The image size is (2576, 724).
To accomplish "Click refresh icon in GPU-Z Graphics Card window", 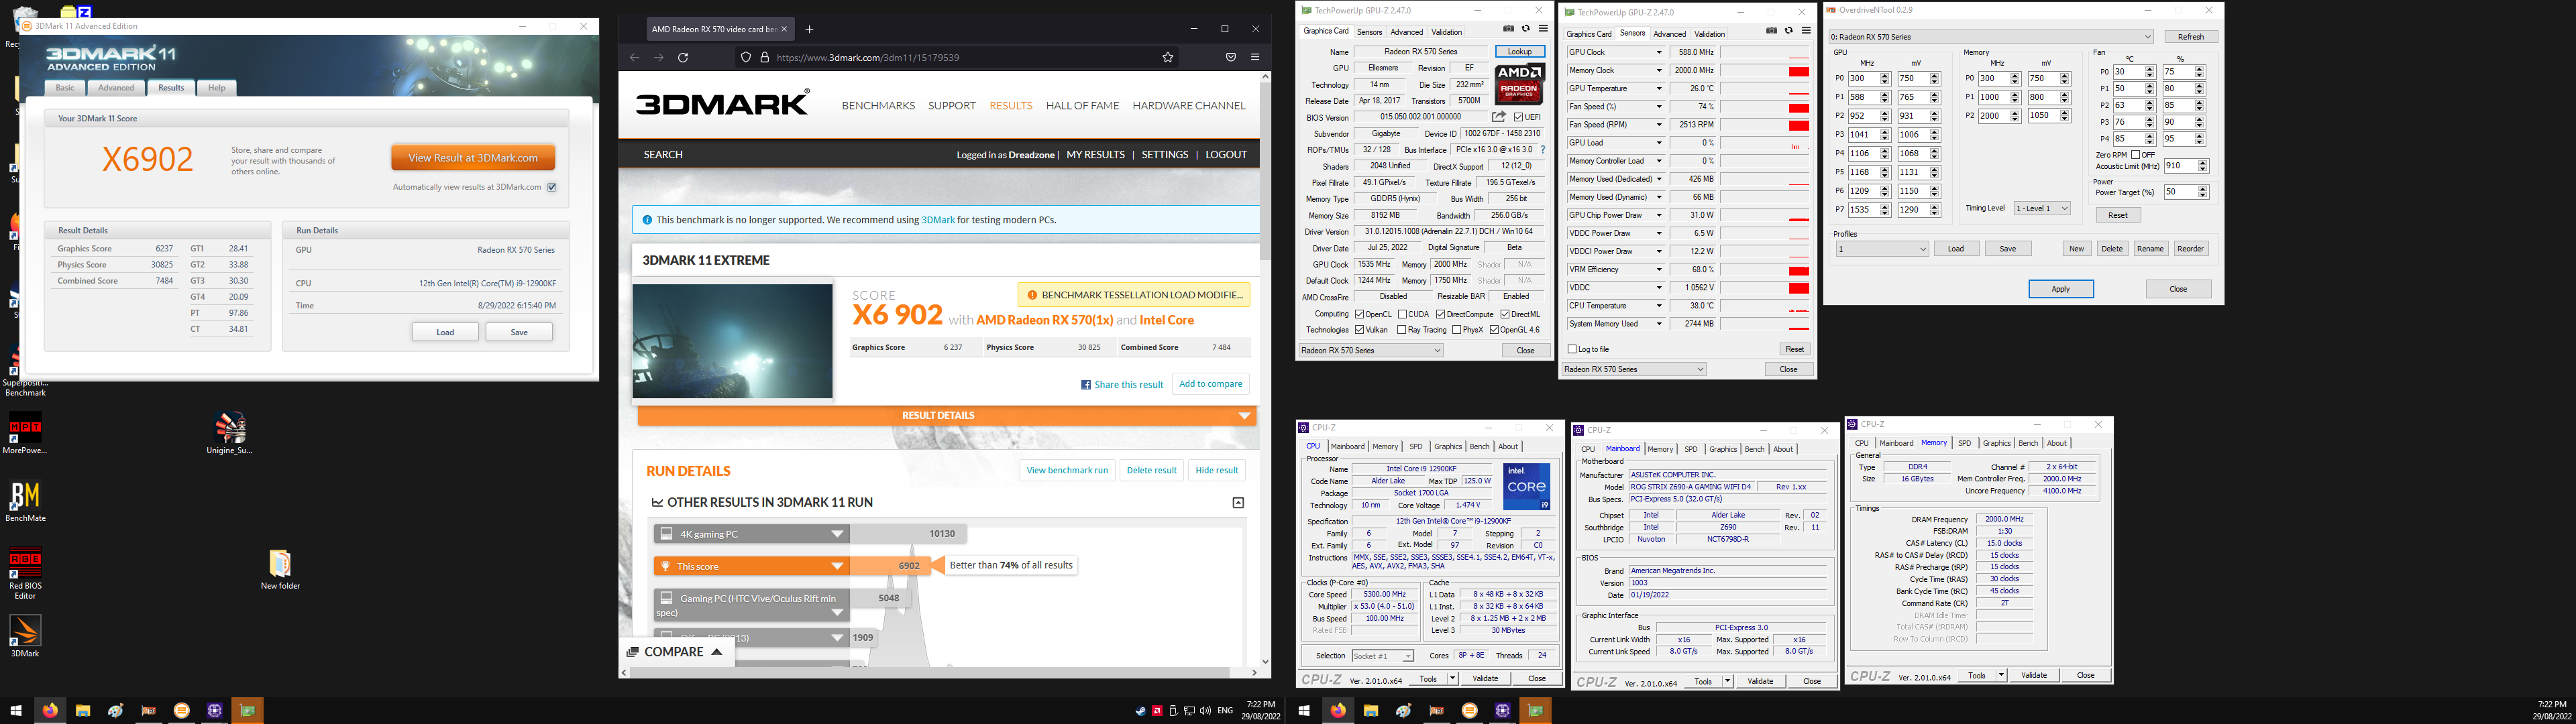I will click(x=1526, y=29).
